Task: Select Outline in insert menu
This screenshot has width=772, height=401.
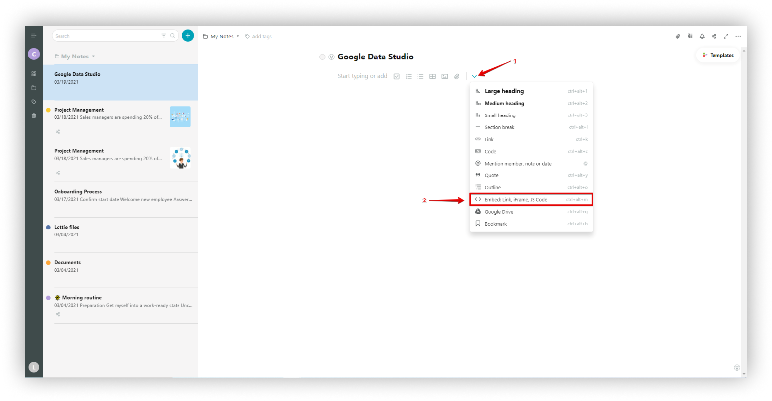Action: click(531, 187)
